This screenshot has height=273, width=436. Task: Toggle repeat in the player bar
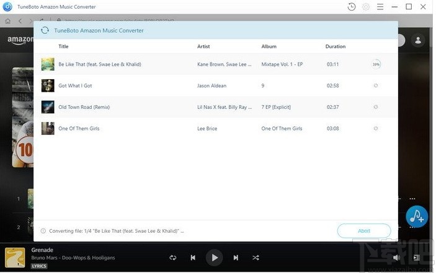pos(173,258)
